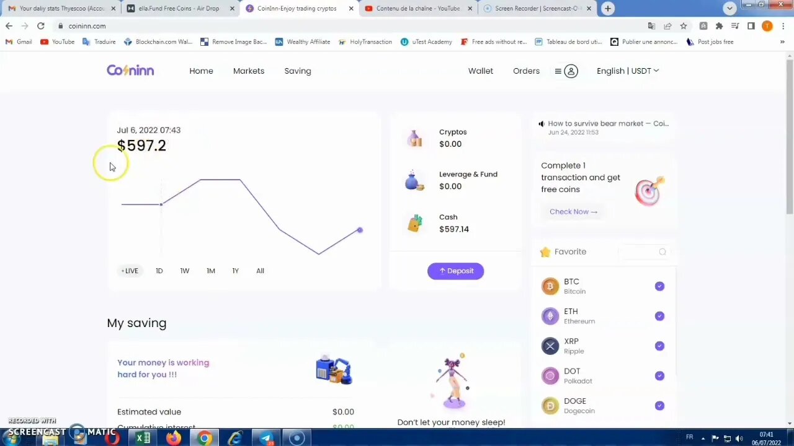Click the coininn.com address bar
The image size is (794, 446).
pos(350,26)
